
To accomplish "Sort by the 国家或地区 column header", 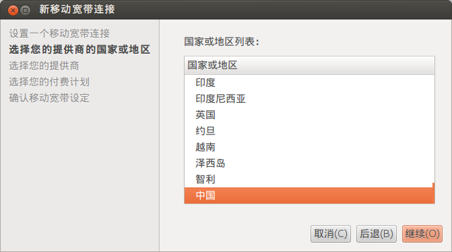I will (x=309, y=65).
